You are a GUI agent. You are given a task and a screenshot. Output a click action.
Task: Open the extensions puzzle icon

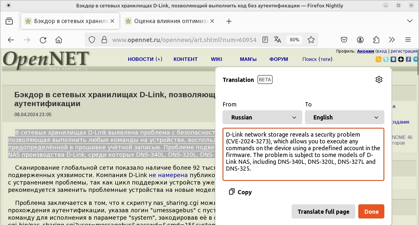pyautogui.click(x=376, y=40)
